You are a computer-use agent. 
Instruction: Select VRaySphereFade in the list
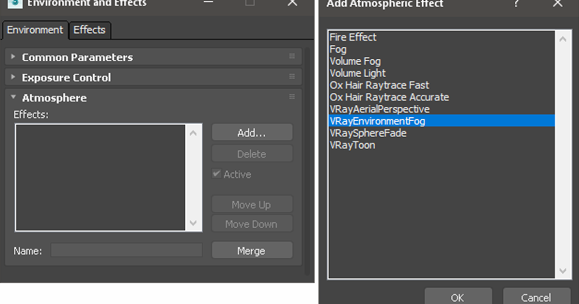(x=441, y=133)
